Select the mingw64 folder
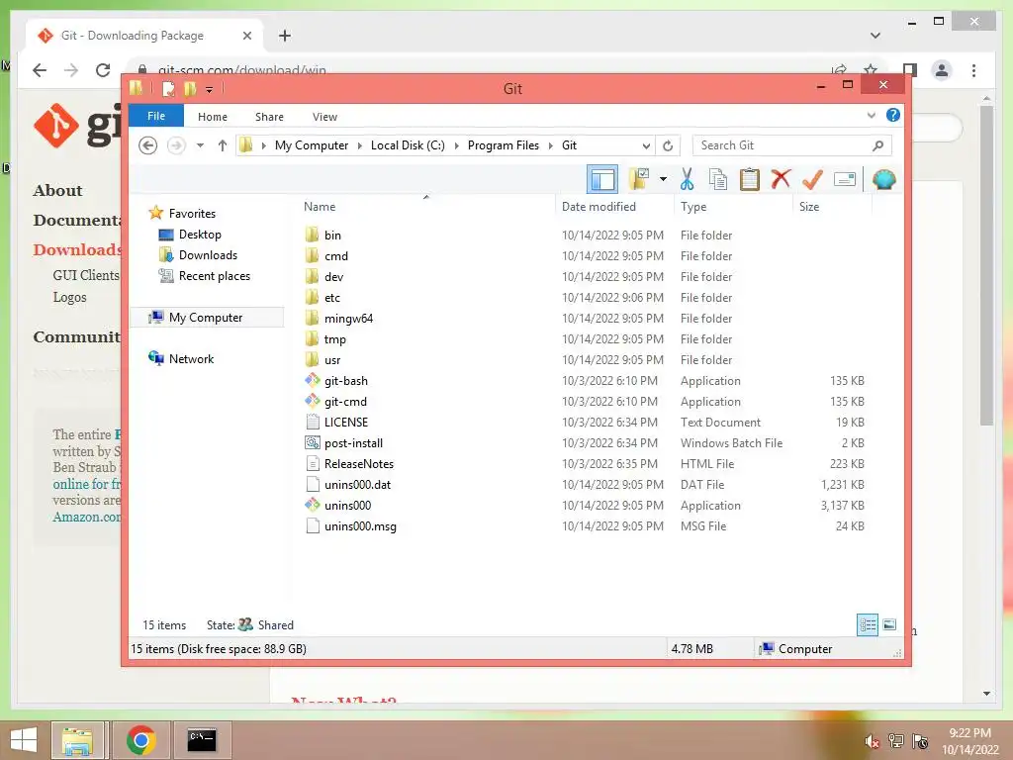 pos(348,318)
